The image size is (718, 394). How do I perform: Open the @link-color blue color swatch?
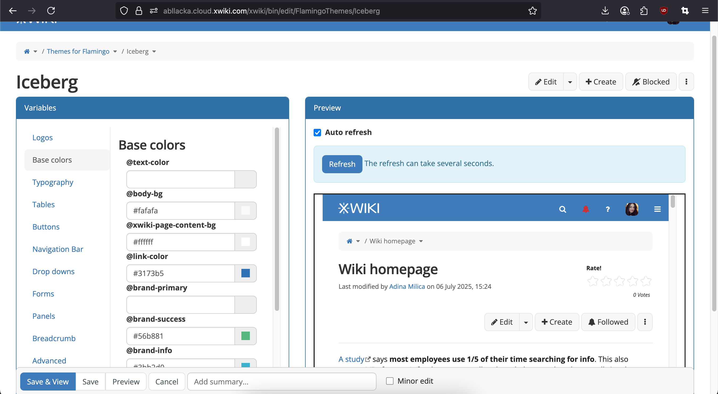pos(245,273)
